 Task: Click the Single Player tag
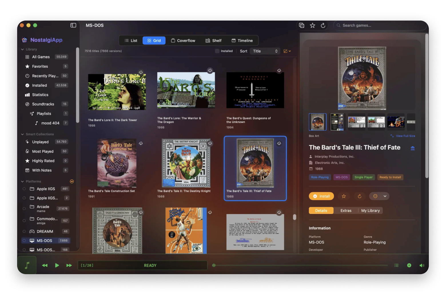(363, 177)
